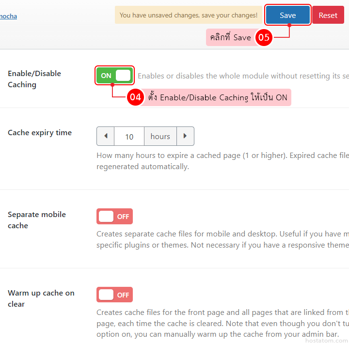Click the cache expiry value field showing 10
The image size is (349, 344).
point(129,137)
